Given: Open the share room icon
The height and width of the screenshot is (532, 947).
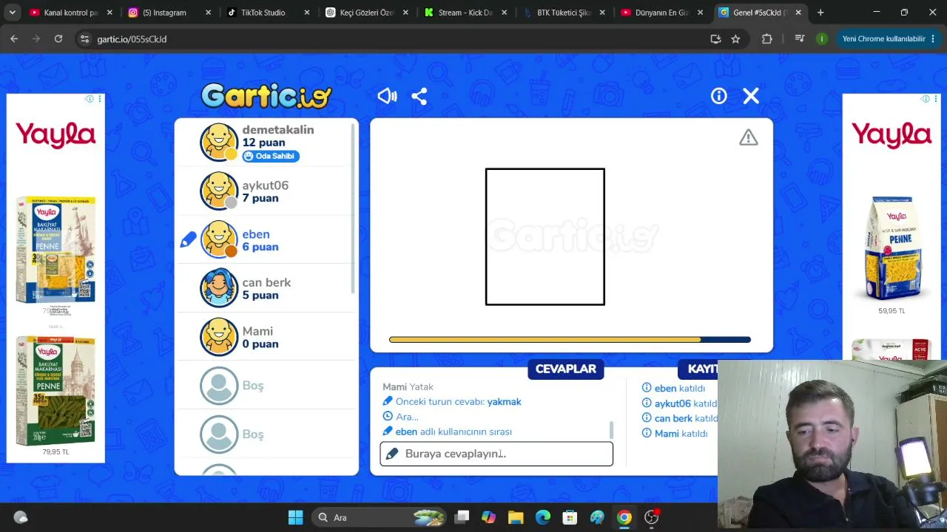Looking at the screenshot, I should 419,96.
